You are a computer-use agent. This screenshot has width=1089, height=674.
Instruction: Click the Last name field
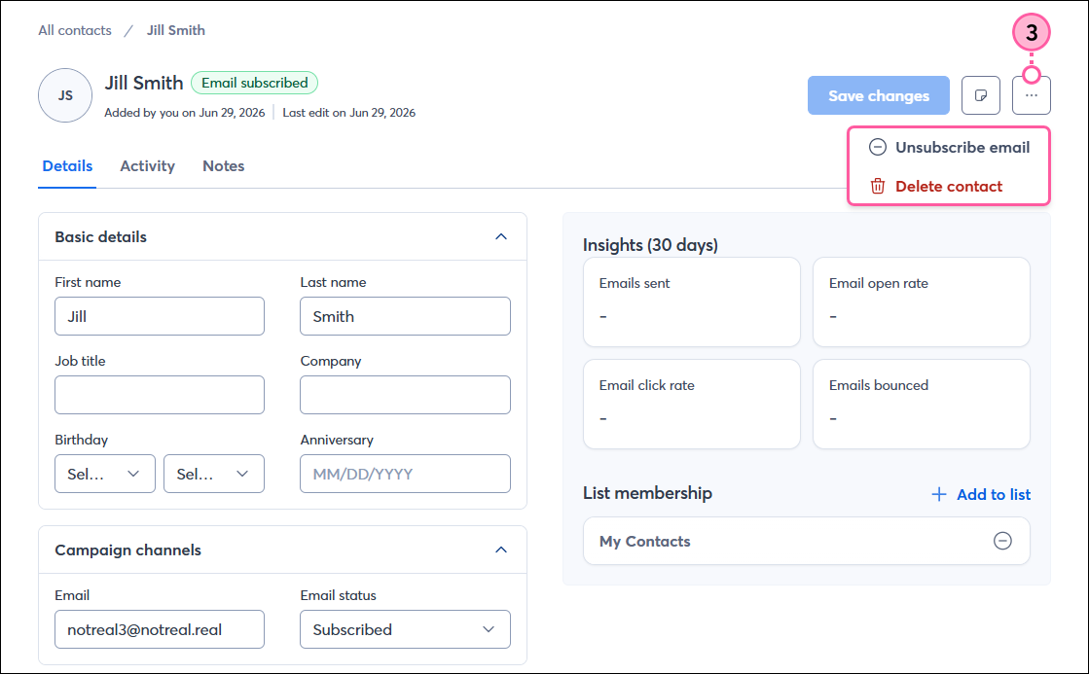(x=405, y=316)
